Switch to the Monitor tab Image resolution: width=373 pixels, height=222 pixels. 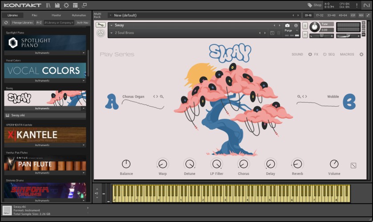pyautogui.click(x=57, y=15)
